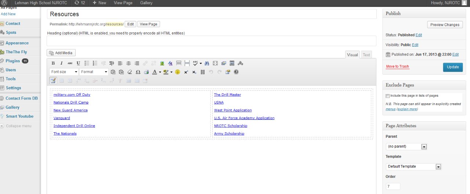Apply italic formatting
470x194 pixels.
point(61,63)
